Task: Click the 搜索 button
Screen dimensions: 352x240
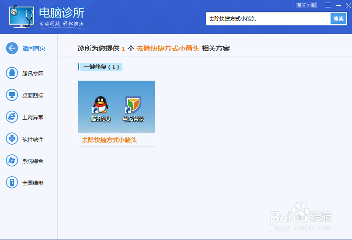Action: pyautogui.click(x=338, y=18)
